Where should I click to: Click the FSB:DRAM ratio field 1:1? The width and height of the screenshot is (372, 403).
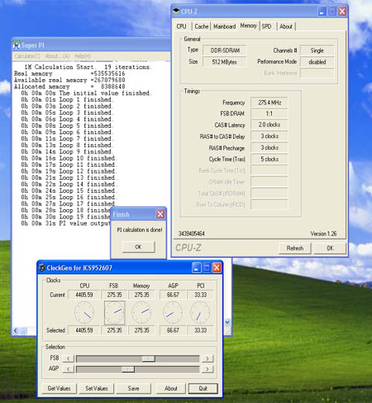[269, 114]
